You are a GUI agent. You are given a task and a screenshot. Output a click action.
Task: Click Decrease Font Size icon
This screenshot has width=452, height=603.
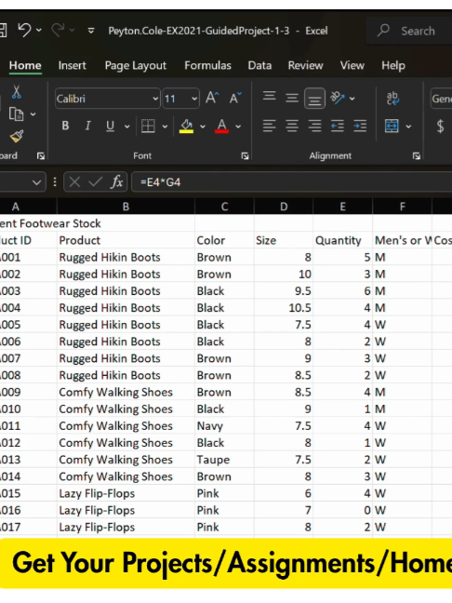(x=235, y=98)
